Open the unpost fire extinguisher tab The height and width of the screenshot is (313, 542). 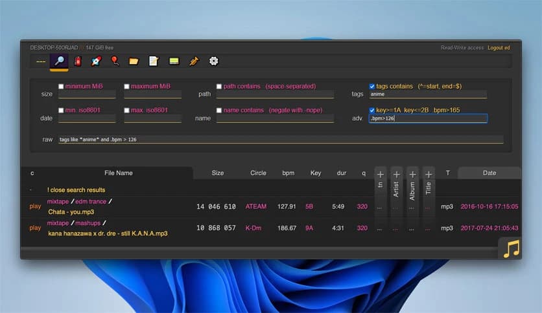78,61
